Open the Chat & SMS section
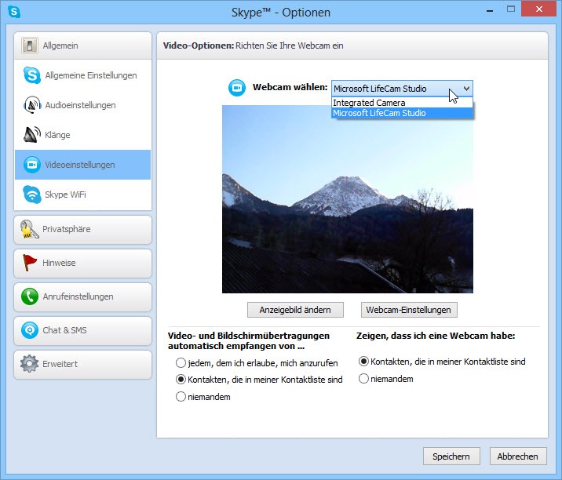Screen dimensions: 562x480 click(x=82, y=330)
